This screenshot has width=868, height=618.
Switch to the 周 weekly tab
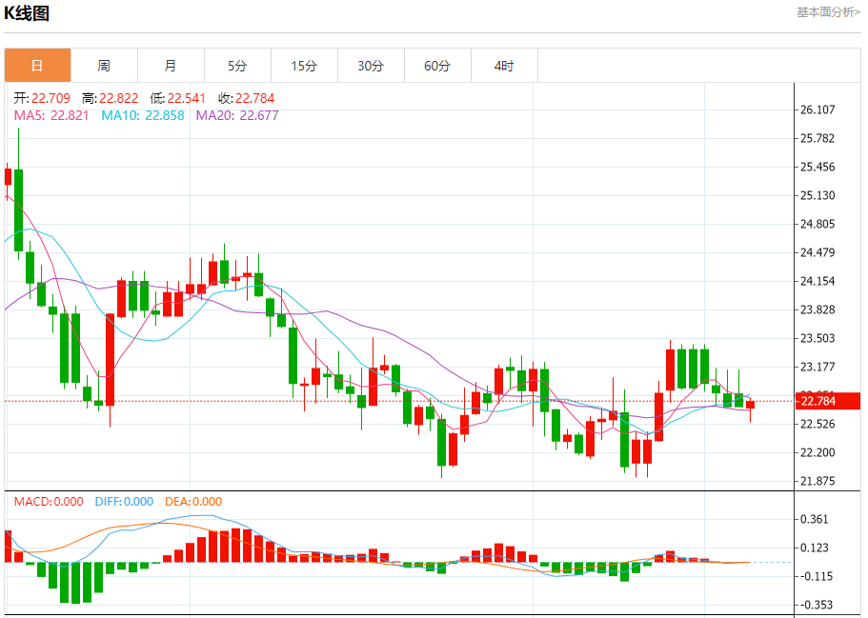tap(104, 66)
